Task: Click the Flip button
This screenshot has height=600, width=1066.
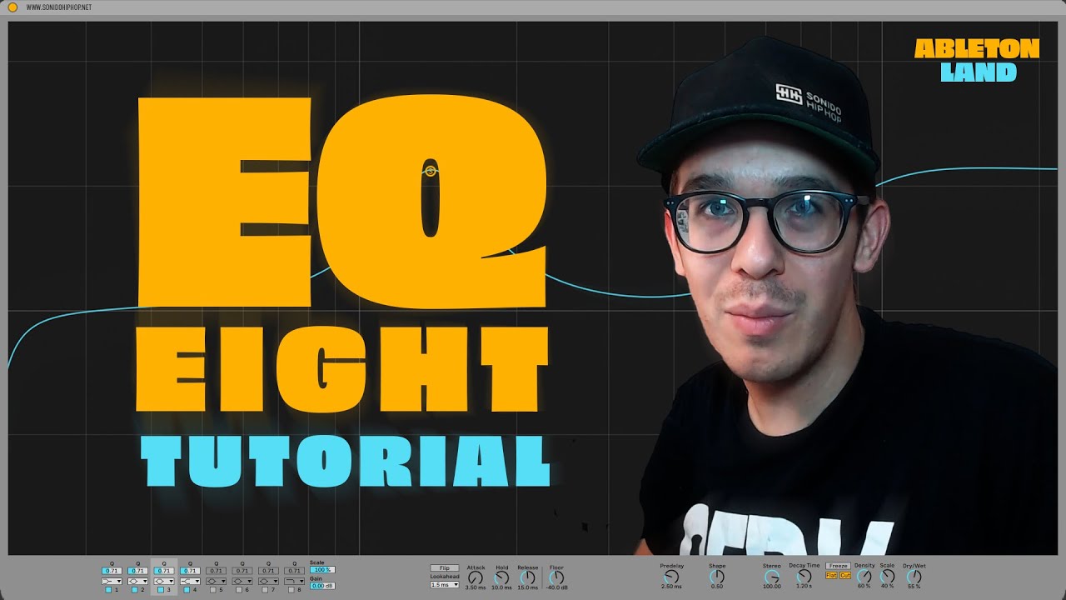Action: [x=445, y=568]
